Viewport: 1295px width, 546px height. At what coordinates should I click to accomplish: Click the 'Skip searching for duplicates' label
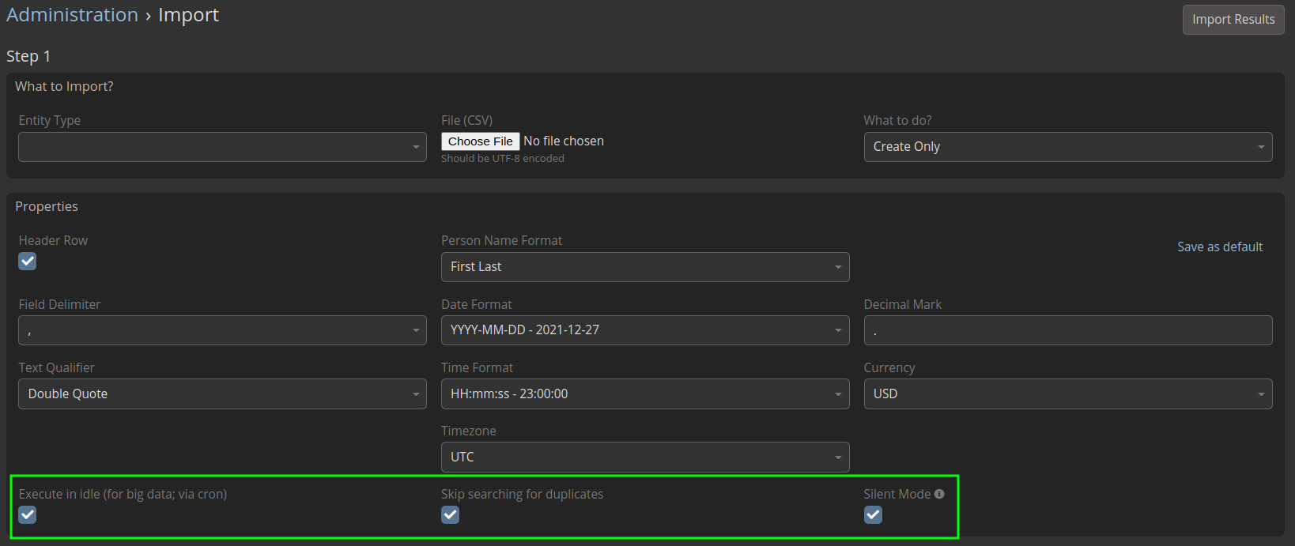[522, 494]
